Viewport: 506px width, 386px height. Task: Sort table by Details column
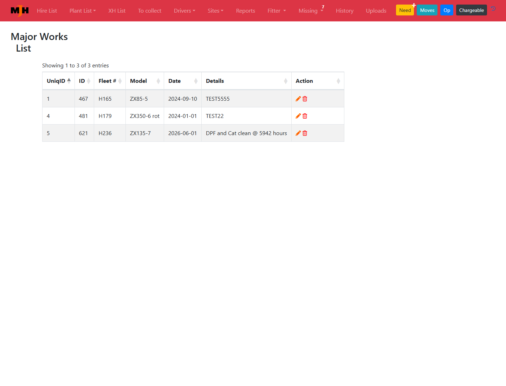(246, 81)
